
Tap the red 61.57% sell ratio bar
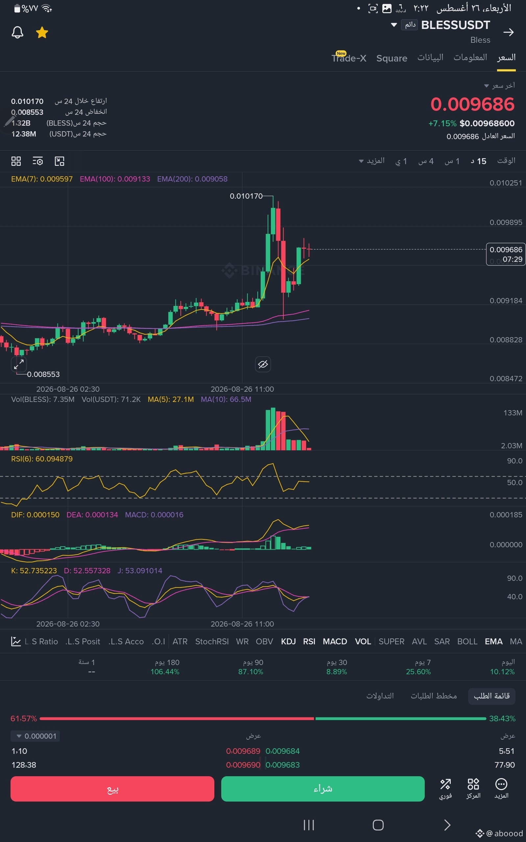tap(177, 718)
